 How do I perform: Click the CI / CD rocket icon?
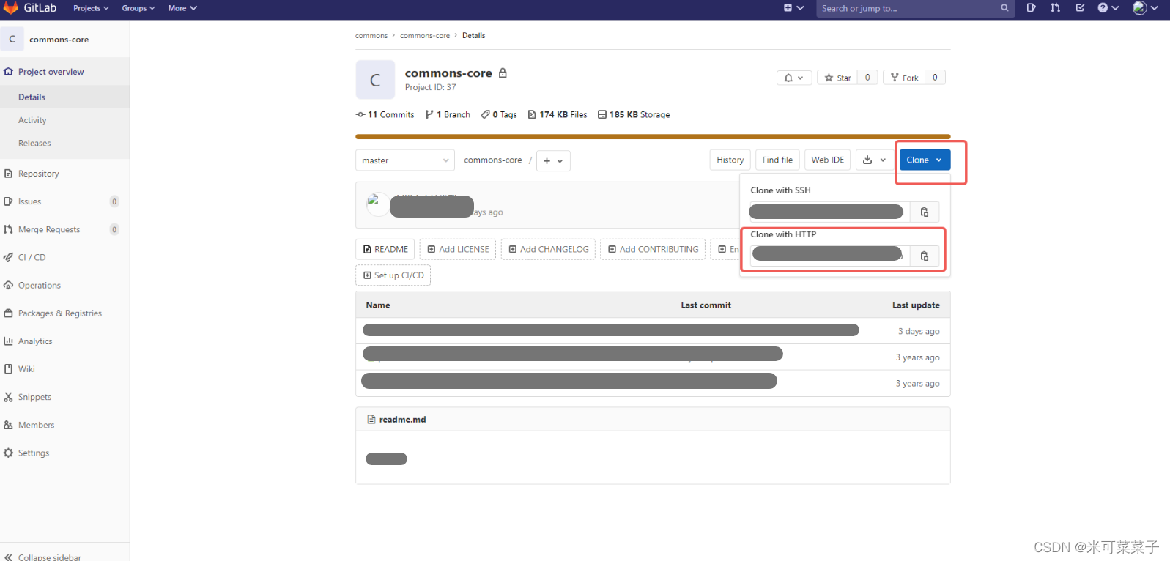click(8, 257)
